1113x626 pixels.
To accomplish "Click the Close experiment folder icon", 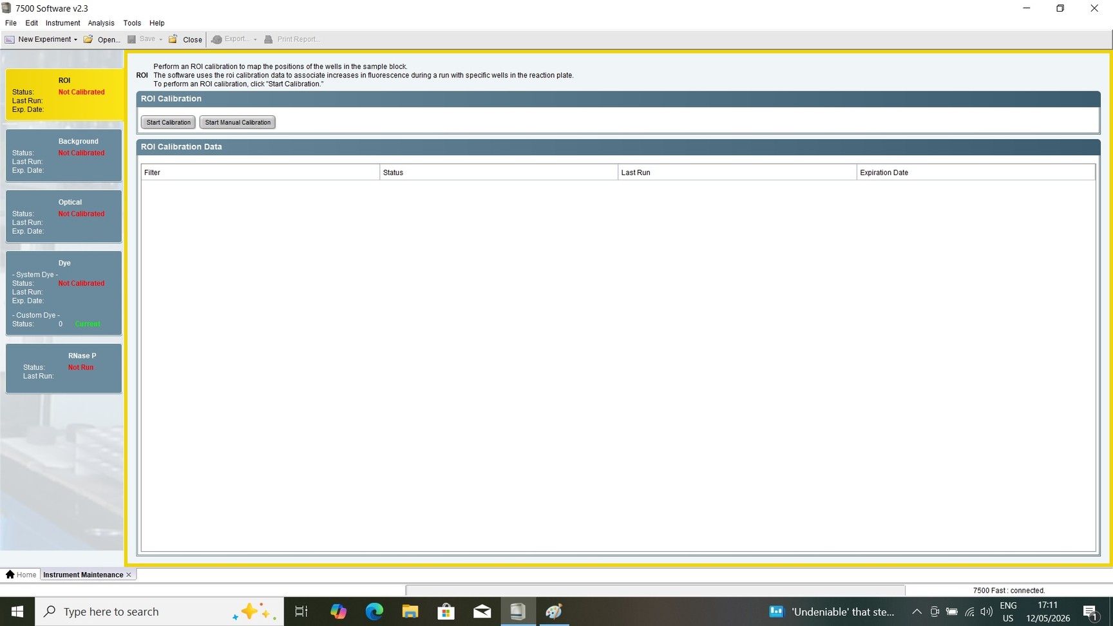I will [173, 39].
